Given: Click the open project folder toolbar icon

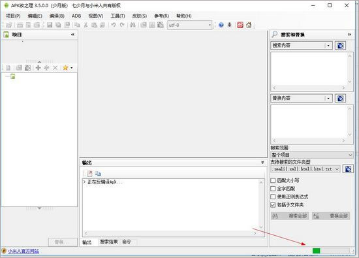Looking at the screenshot, I should [x=9, y=25].
